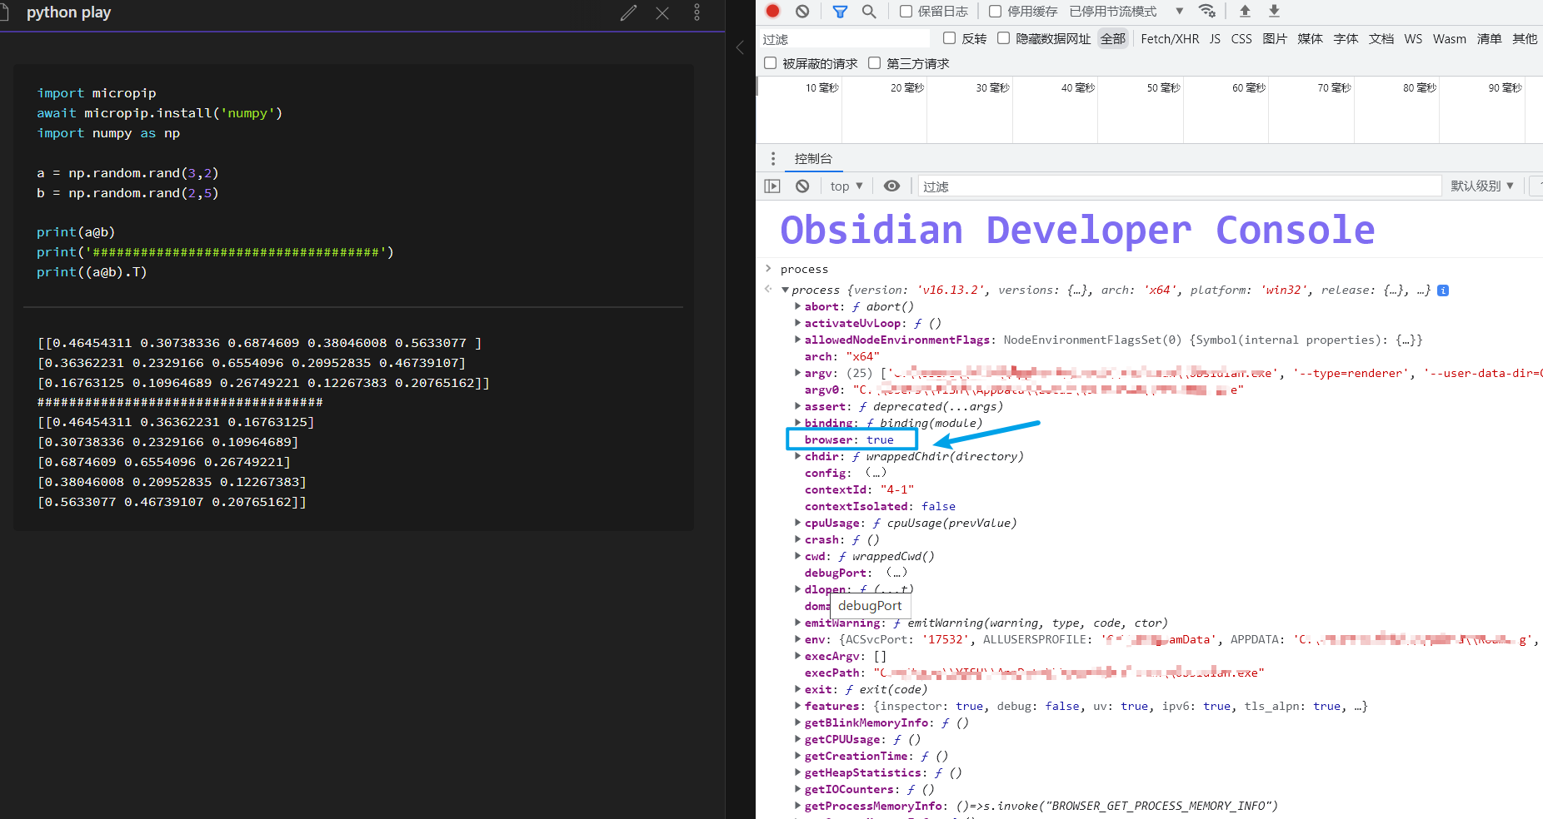This screenshot has height=819, width=1543.
Task: Filter requests by Wasm type
Action: tap(1450, 39)
